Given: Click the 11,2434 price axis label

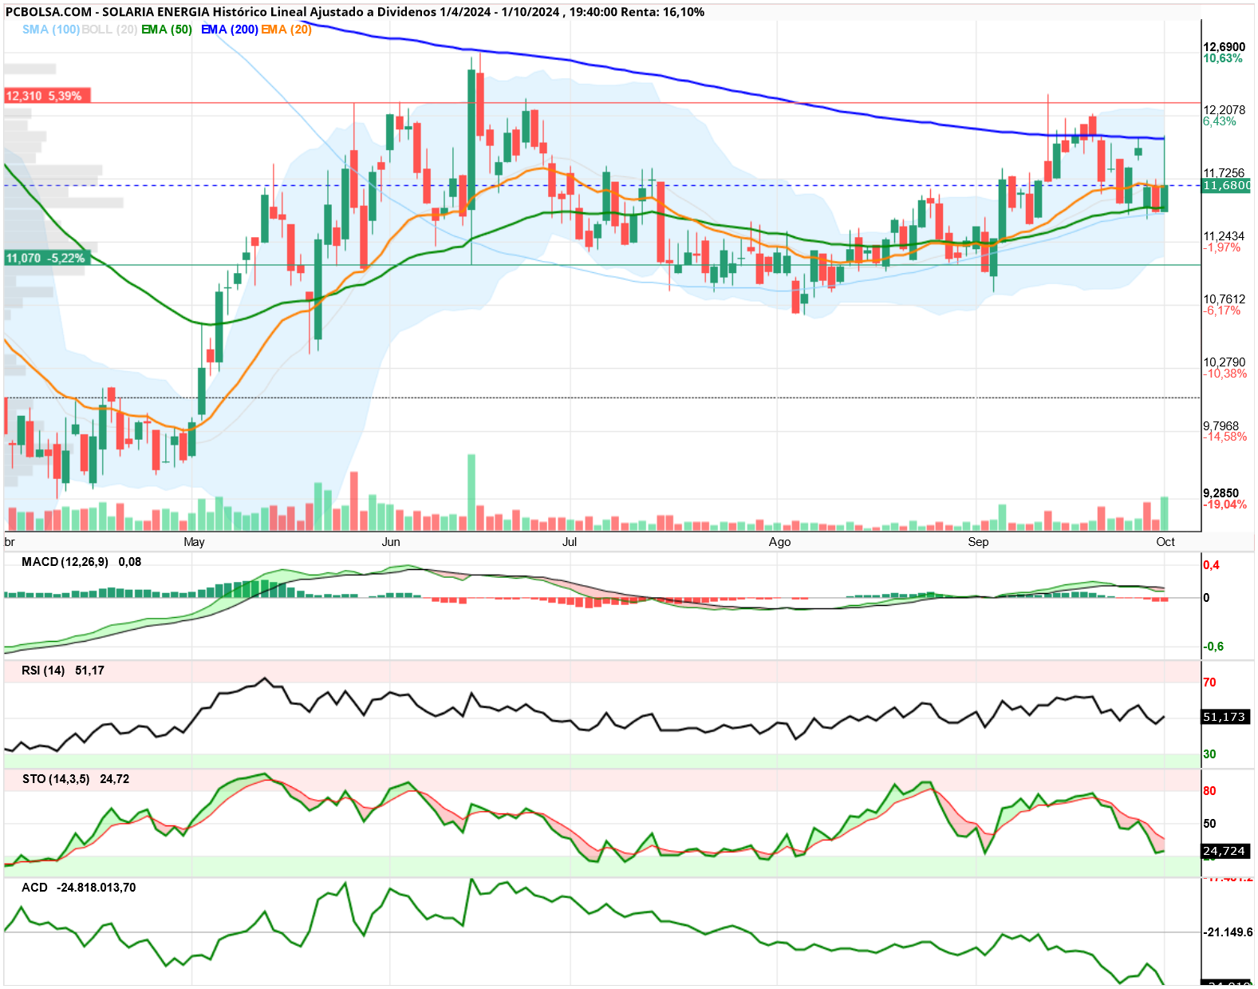Looking at the screenshot, I should coord(1224,236).
